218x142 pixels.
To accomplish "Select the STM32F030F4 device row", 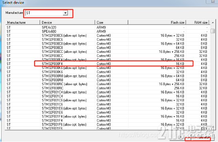I will pos(107,64).
